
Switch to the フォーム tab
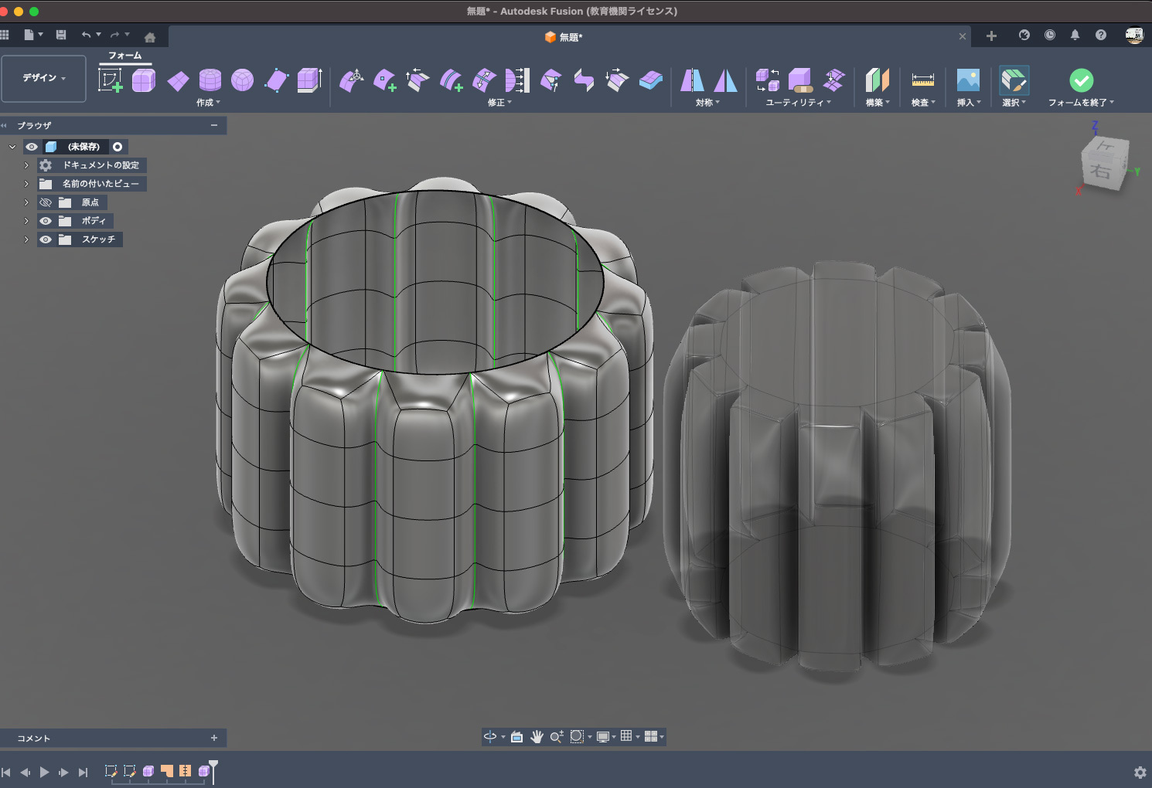[124, 56]
